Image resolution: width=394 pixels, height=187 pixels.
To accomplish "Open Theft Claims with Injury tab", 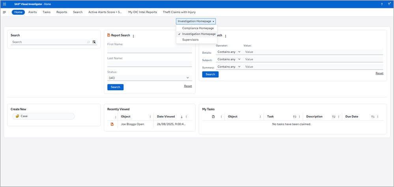I will (x=179, y=12).
